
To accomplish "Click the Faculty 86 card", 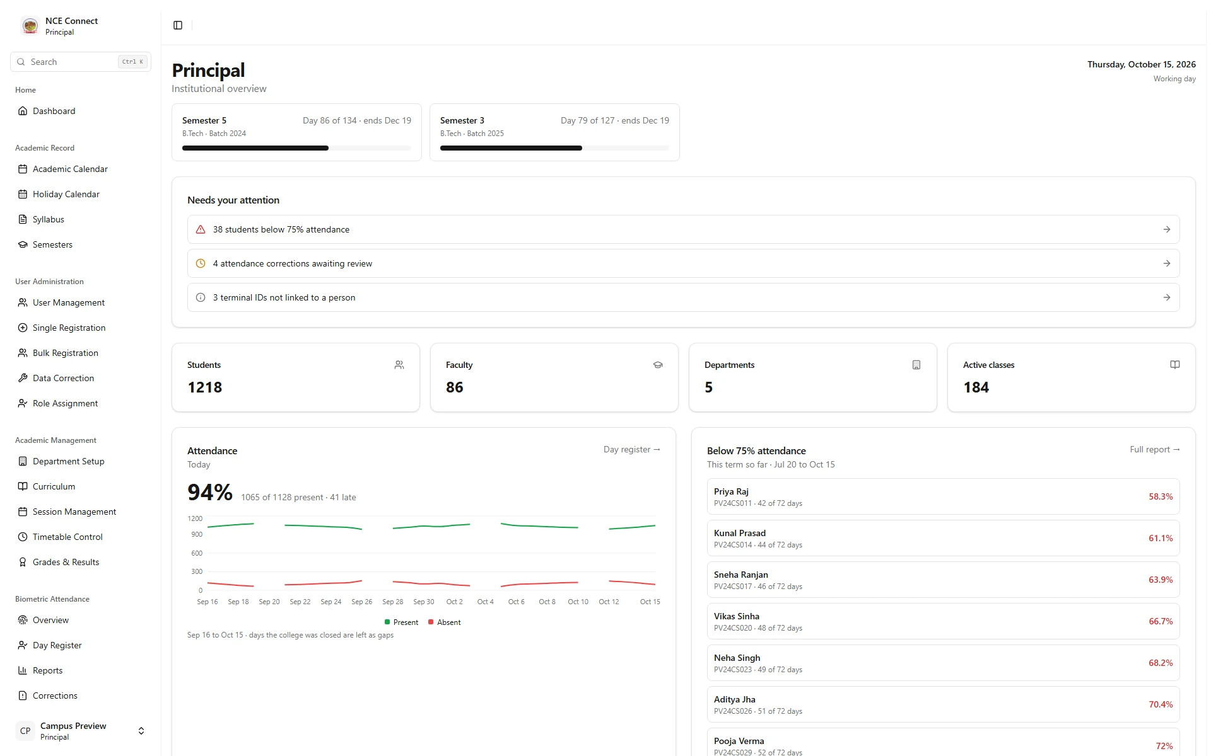I will coord(554,377).
